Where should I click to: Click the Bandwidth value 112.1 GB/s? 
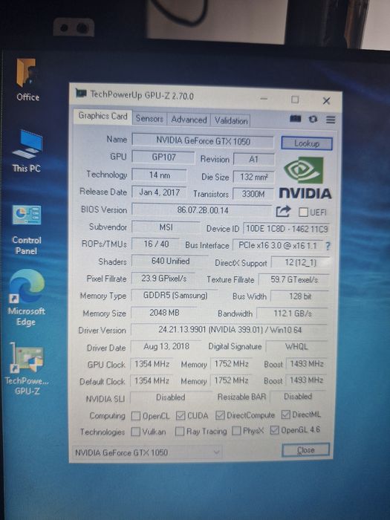[293, 313]
